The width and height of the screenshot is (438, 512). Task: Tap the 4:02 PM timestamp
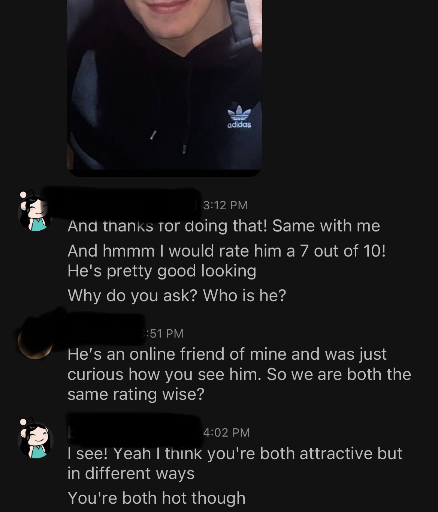226,432
